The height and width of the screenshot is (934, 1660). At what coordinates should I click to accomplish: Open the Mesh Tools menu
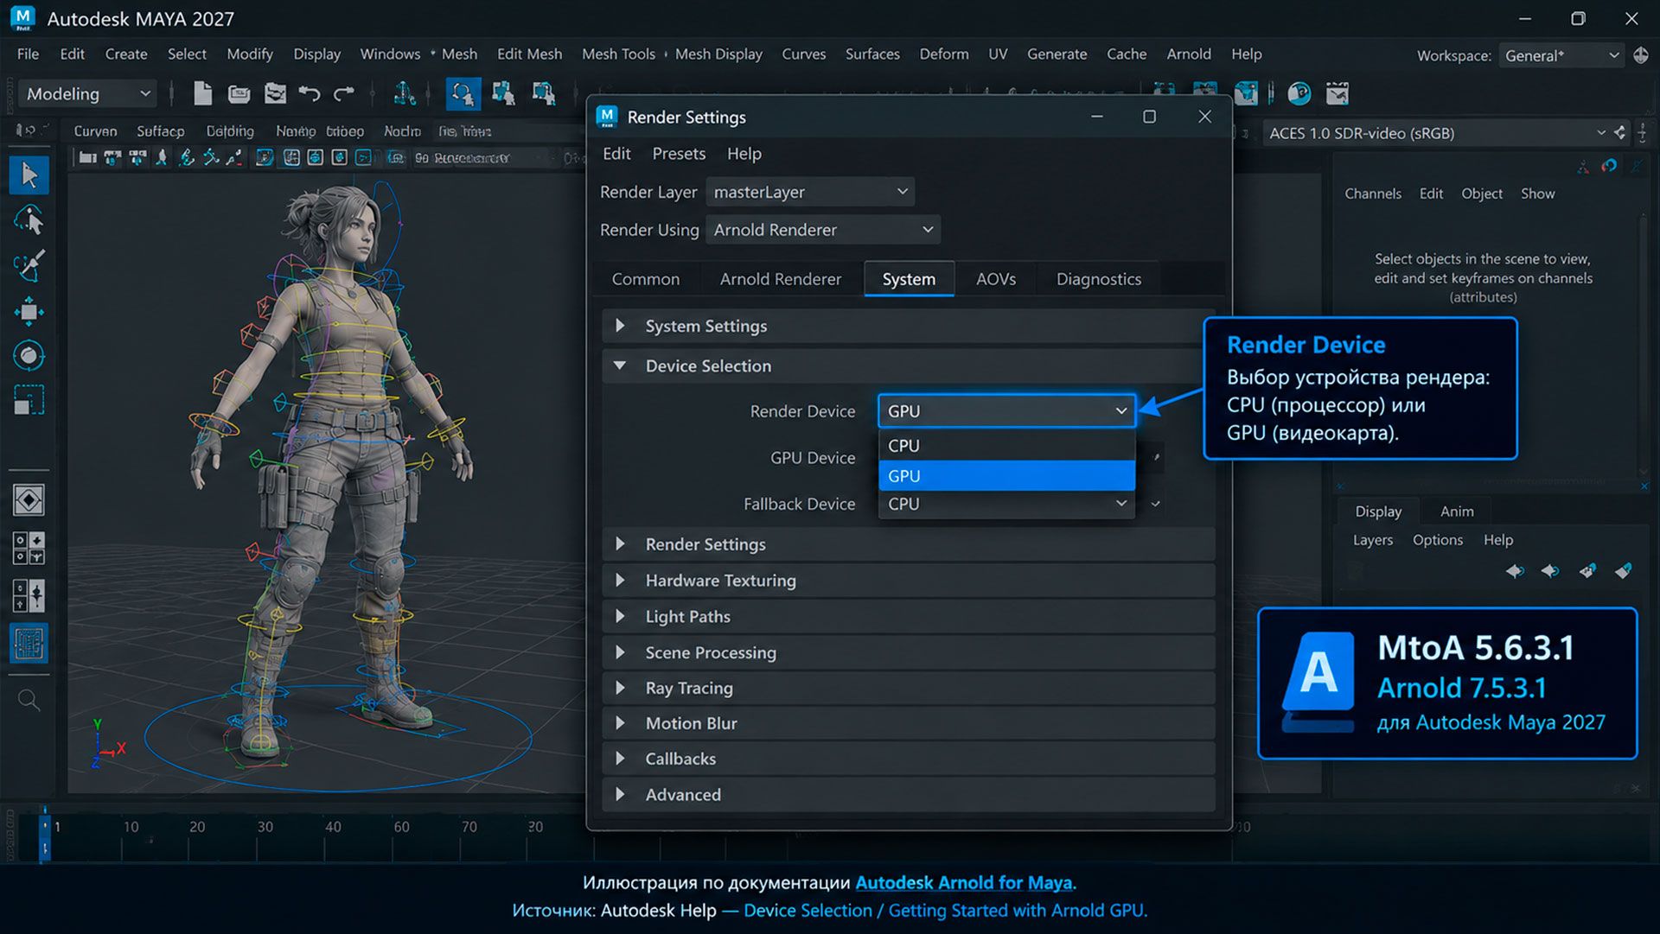[x=618, y=54]
